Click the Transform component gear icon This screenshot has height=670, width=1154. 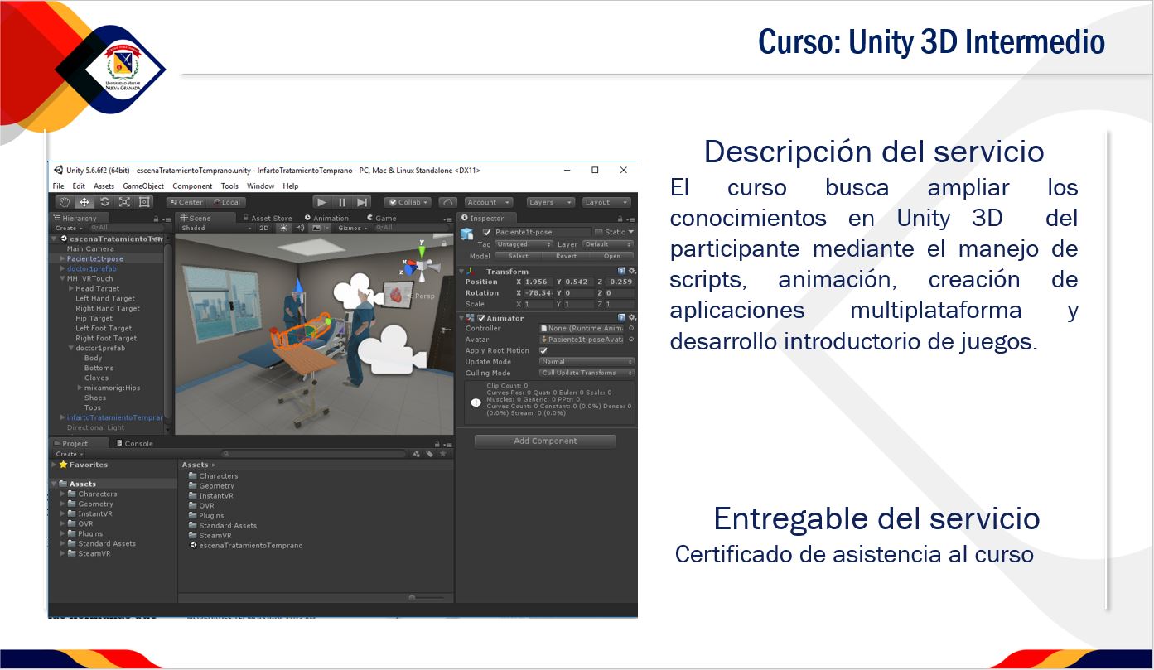[632, 271]
